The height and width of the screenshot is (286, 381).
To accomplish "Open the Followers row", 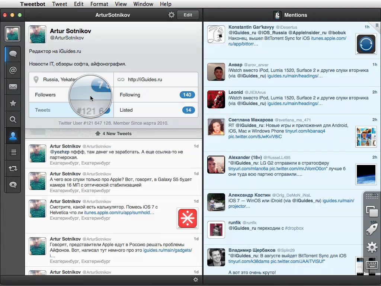I will (71, 95).
